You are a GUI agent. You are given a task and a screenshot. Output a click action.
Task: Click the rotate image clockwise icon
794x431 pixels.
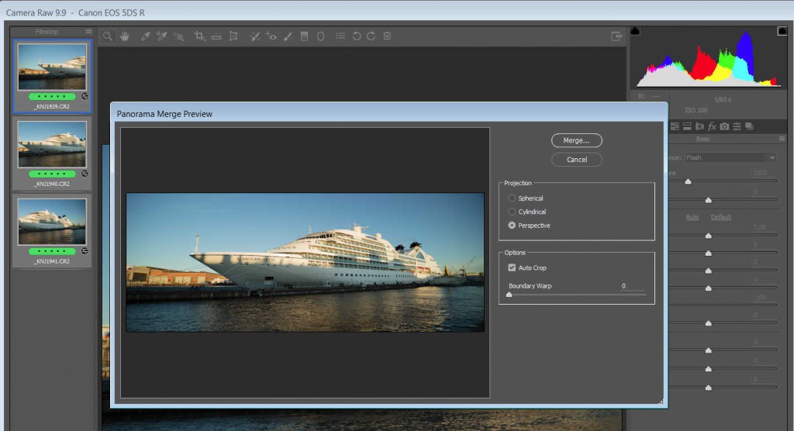pyautogui.click(x=371, y=36)
